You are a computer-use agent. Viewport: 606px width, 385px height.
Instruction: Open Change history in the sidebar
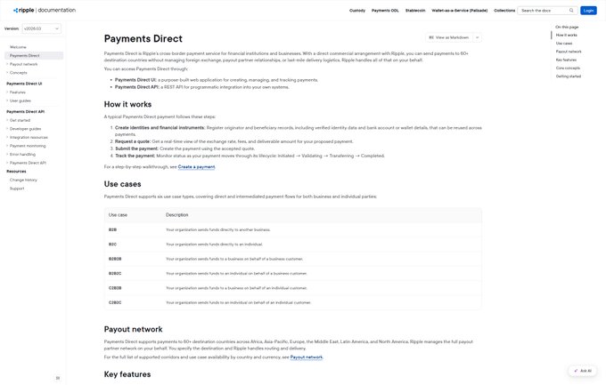pyautogui.click(x=23, y=180)
